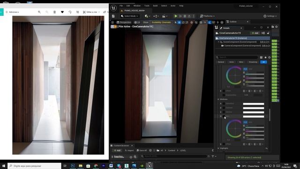
Task: Open the File menu
Action: click(121, 6)
